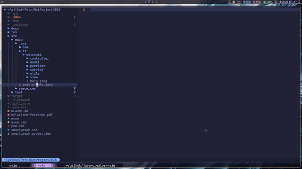Open module-info.java file

38,84
